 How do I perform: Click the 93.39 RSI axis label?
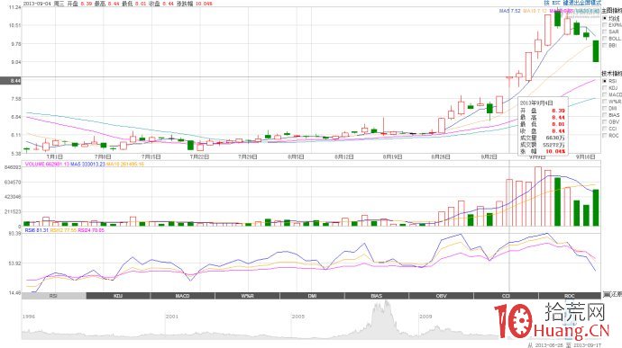14,234
